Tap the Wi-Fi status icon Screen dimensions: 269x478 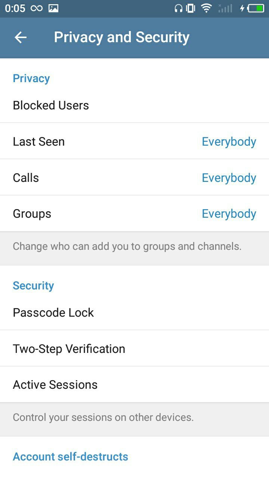pyautogui.click(x=206, y=8)
